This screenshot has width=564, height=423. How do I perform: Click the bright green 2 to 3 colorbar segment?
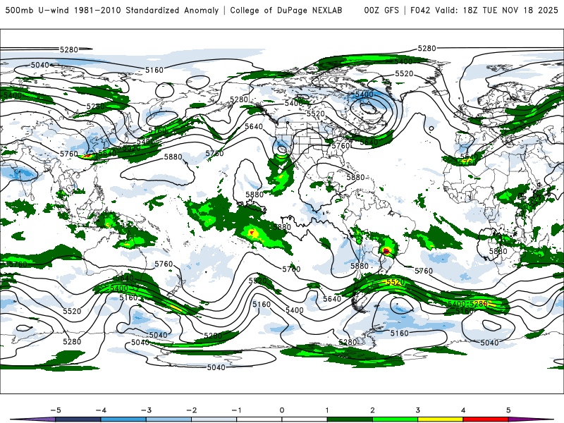pos(395,419)
